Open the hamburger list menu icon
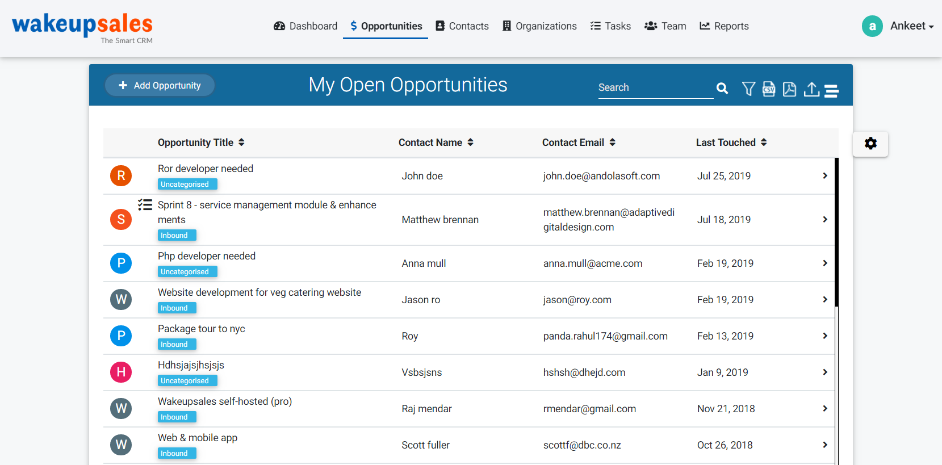 tap(831, 91)
